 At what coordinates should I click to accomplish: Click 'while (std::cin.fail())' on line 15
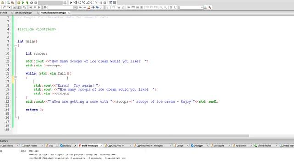click(49, 73)
